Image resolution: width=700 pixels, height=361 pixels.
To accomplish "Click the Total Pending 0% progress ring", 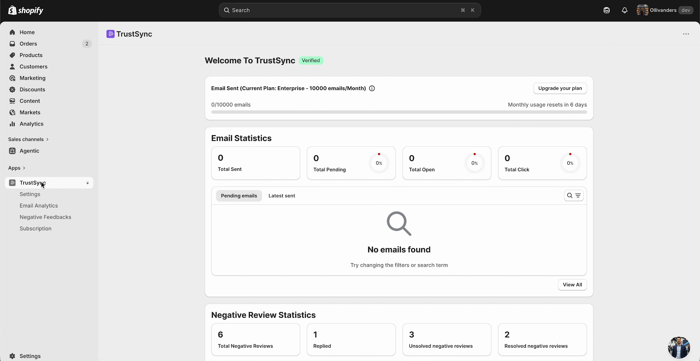I will point(379,163).
